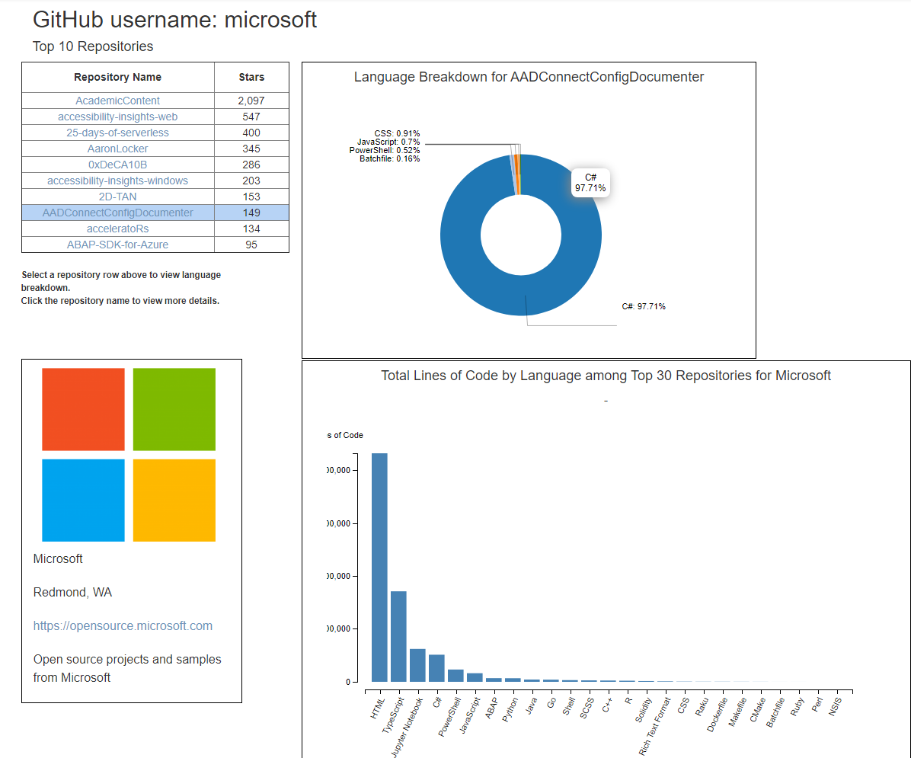Click the C# 97.71% tooltip on the pie chart
This screenshot has height=758, width=911.
(590, 183)
